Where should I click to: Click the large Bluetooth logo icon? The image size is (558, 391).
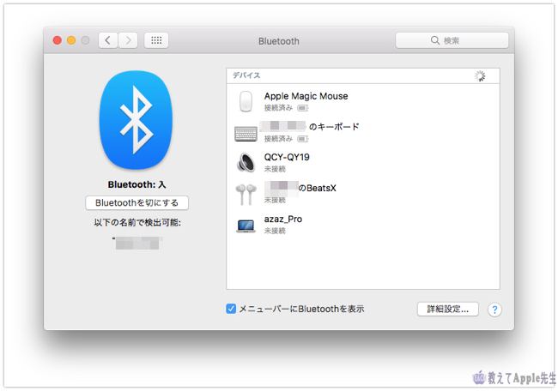coord(136,120)
